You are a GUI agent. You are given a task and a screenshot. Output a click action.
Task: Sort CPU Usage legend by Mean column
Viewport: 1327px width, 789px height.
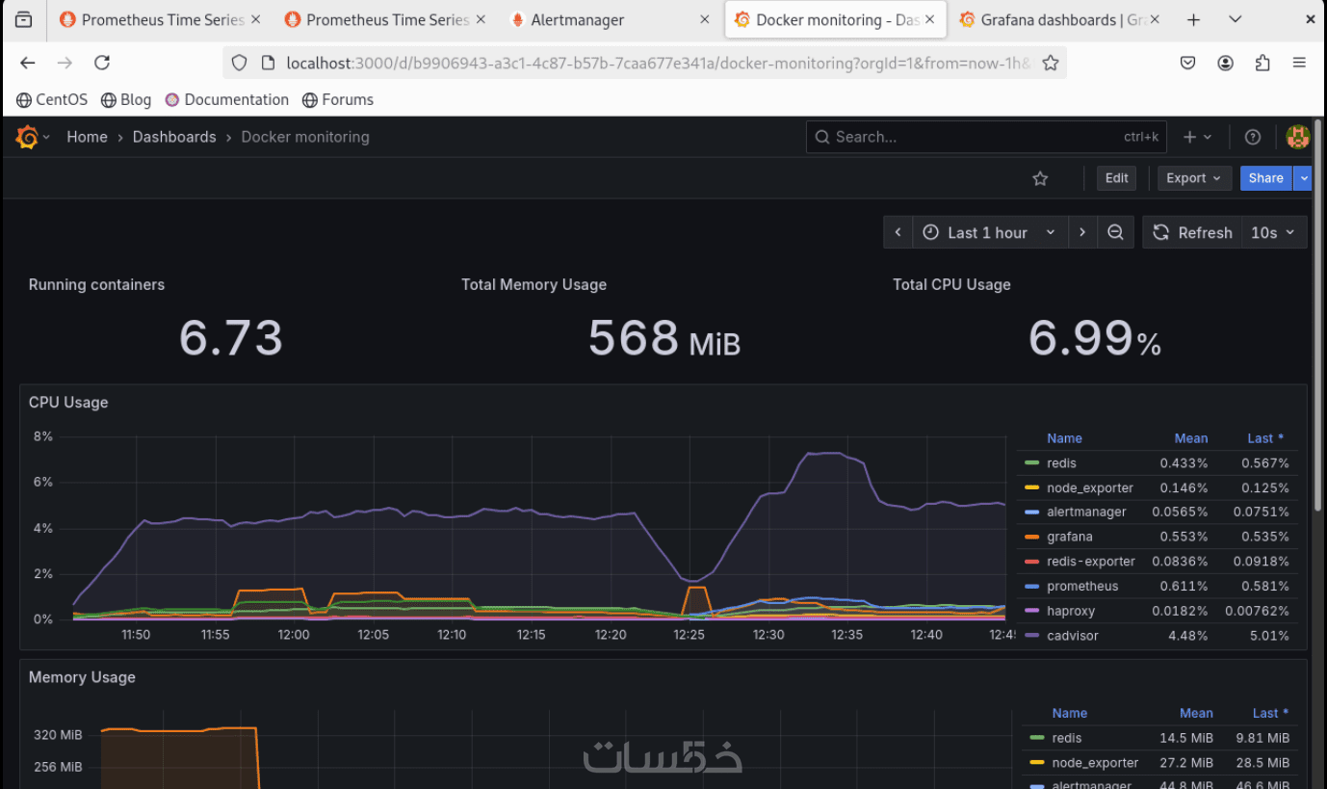[1191, 438]
